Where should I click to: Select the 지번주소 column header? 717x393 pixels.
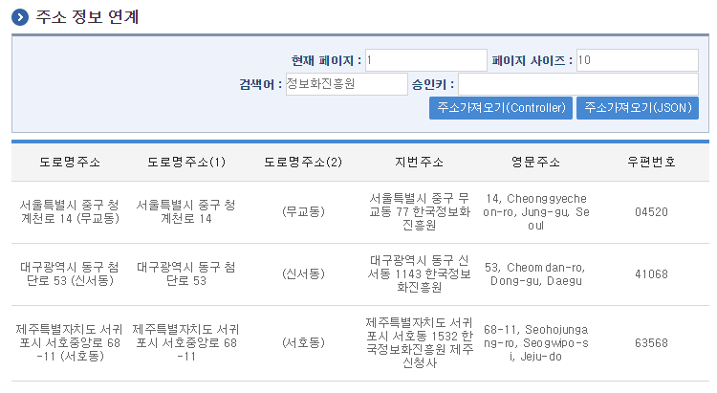pos(420,162)
